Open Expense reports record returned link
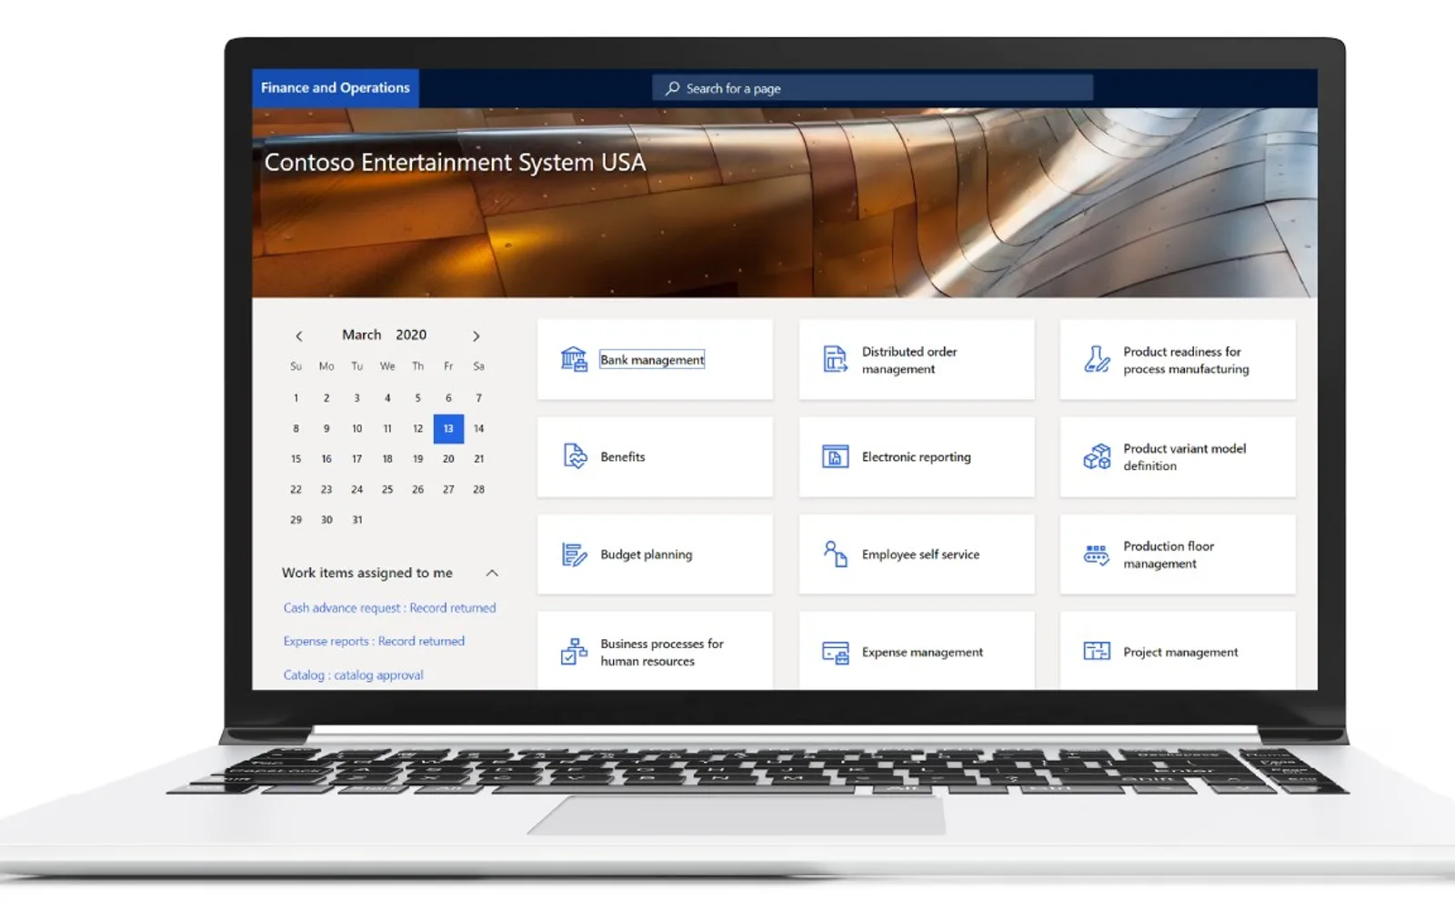 tap(374, 641)
